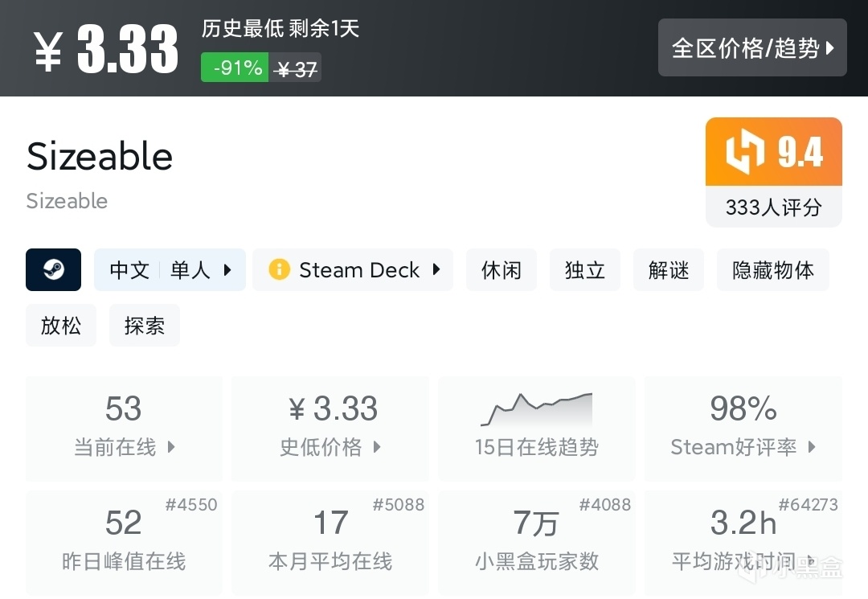Select the 探索 exploration tag
The image size is (868, 599).
[x=145, y=326]
